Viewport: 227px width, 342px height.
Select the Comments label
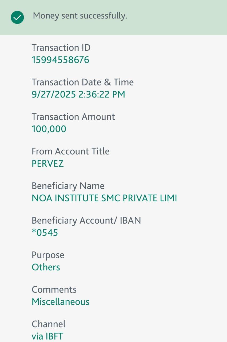[x=54, y=290]
